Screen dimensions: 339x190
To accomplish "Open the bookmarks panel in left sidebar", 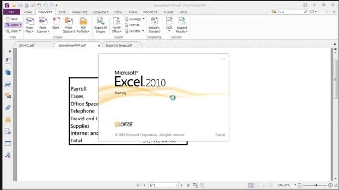I will coord(8,60).
